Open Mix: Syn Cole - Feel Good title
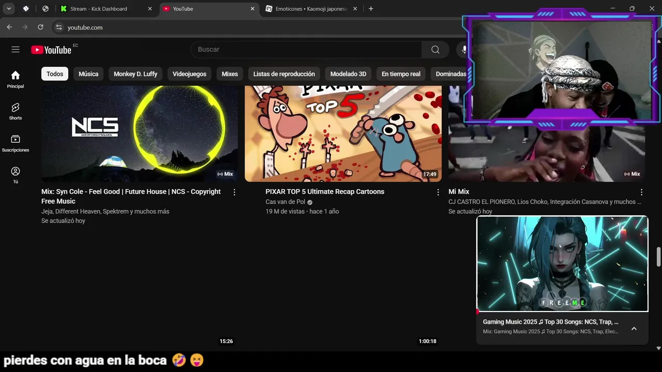662x372 pixels. tap(131, 196)
